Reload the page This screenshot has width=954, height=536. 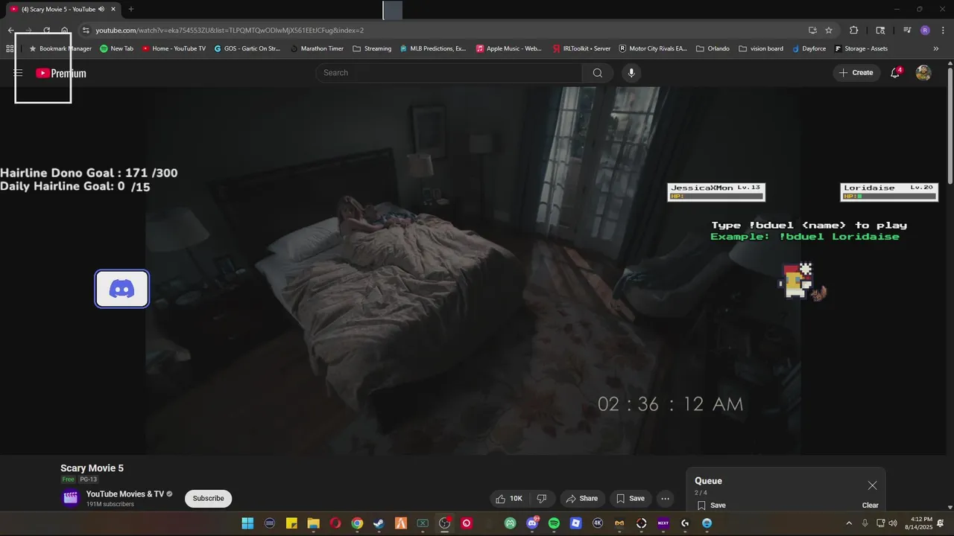[46, 31]
